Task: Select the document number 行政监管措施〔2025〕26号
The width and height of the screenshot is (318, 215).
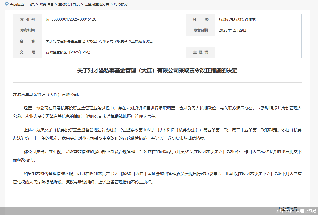Action: click(69, 52)
